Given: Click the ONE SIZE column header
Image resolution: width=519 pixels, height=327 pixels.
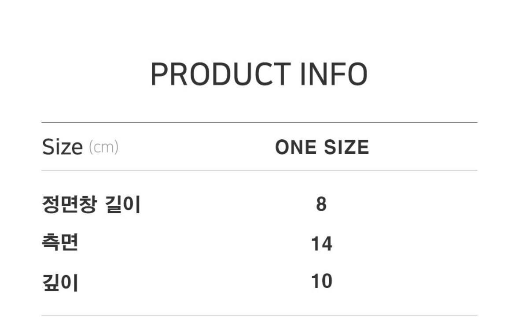Looking at the screenshot, I should point(322,147).
